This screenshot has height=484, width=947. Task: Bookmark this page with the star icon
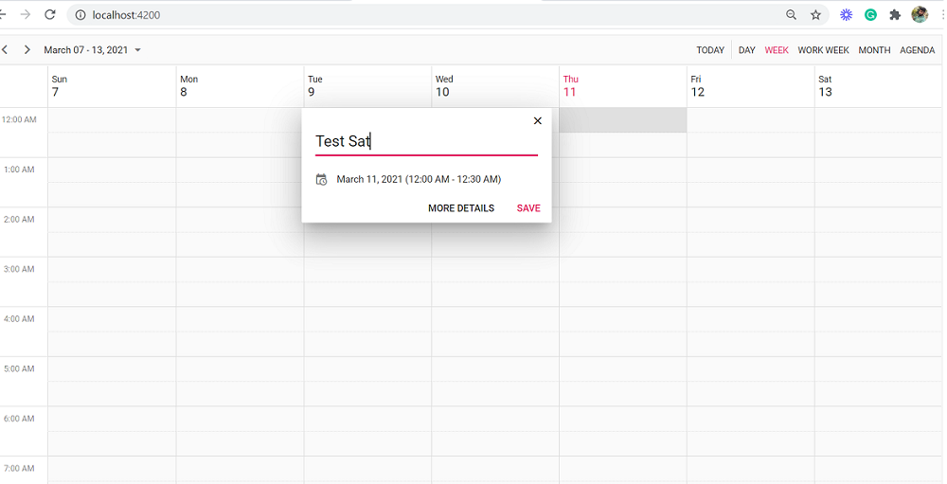point(815,15)
